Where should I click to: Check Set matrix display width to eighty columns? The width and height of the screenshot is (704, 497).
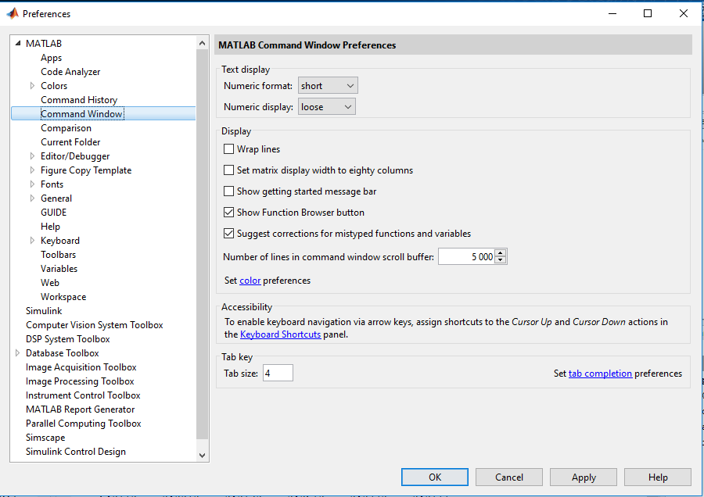point(229,170)
